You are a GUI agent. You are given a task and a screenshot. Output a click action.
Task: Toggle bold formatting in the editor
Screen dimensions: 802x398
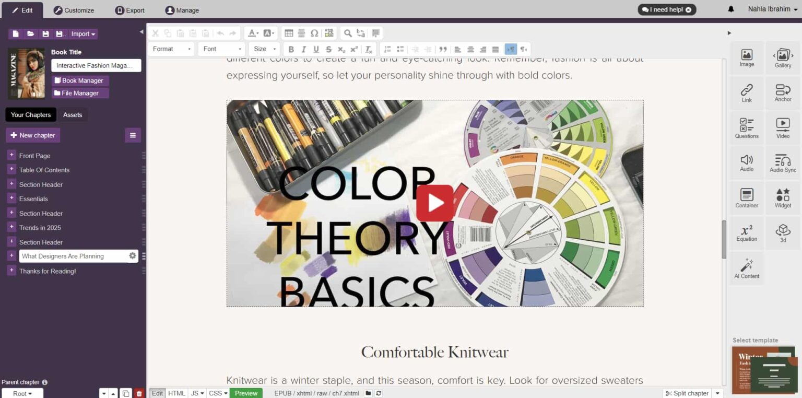291,49
